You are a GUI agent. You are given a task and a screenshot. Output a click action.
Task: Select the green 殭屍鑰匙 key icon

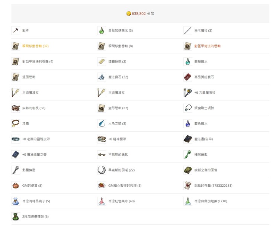(x=188, y=154)
